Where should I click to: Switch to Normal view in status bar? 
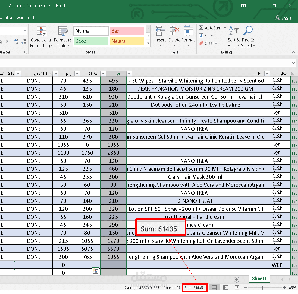click(x=214, y=287)
